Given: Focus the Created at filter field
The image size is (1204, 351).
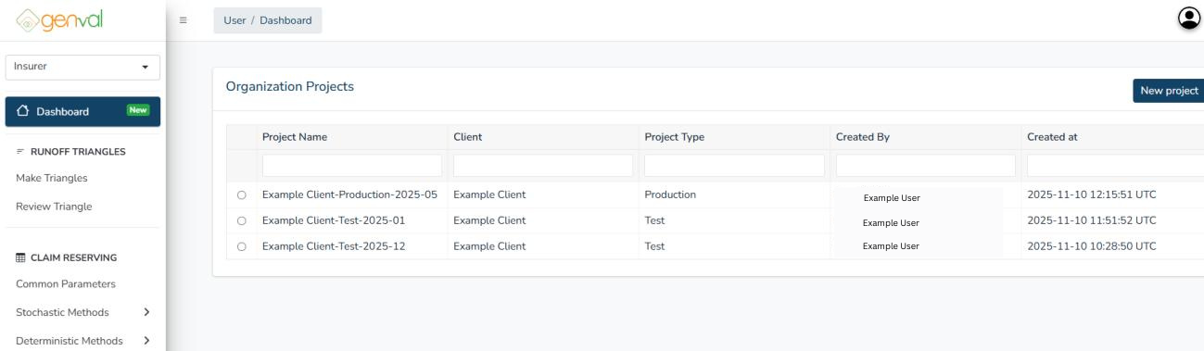Looking at the screenshot, I should pyautogui.click(x=1115, y=165).
